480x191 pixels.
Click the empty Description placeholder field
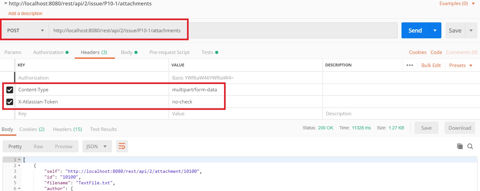(401, 114)
